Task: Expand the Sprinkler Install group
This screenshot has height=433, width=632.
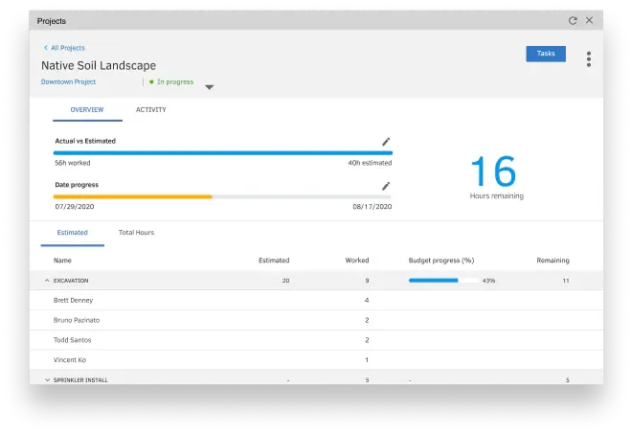Action: pyautogui.click(x=47, y=380)
